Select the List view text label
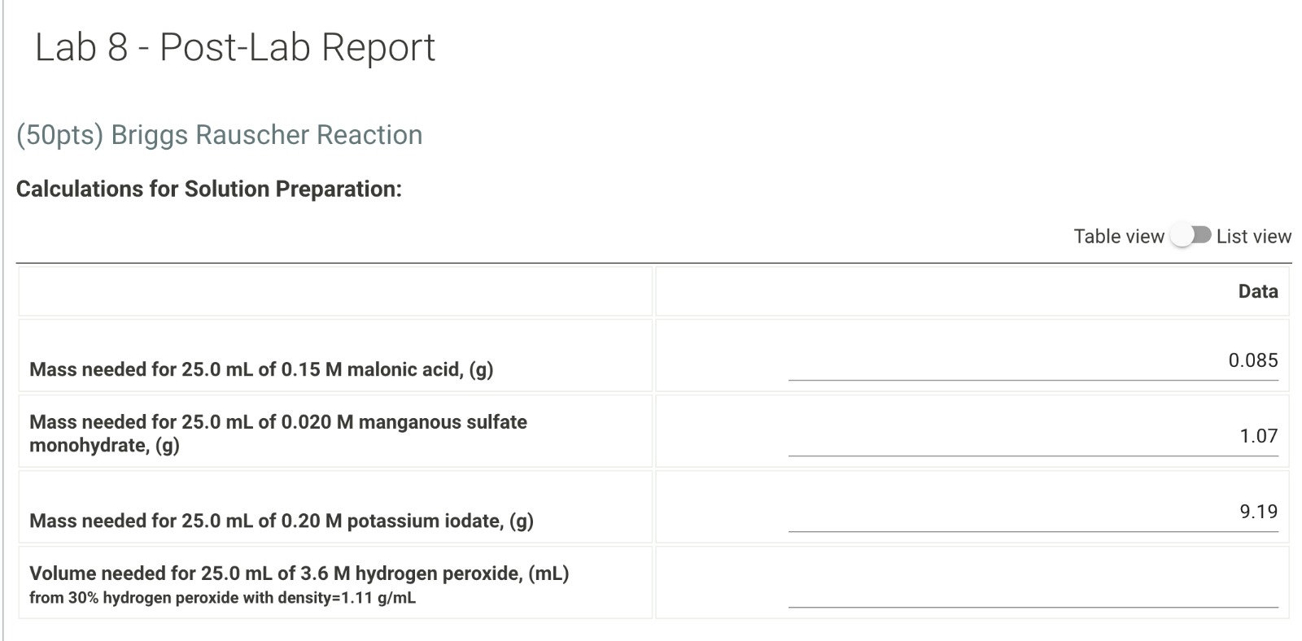The image size is (1302, 641). coord(1253,236)
